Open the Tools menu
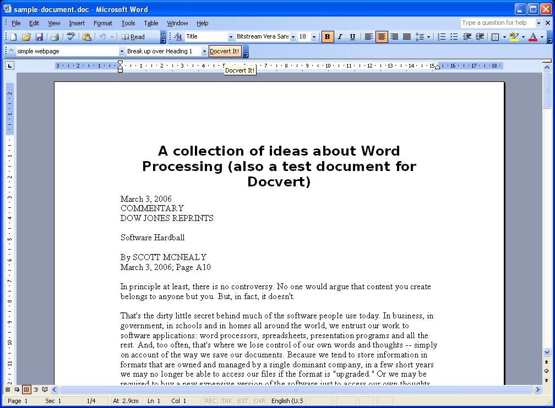 coord(128,23)
